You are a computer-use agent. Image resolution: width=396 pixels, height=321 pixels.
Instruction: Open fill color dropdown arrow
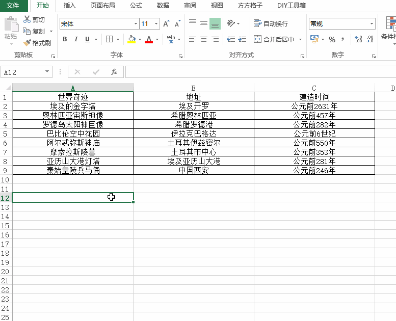click(x=140, y=39)
